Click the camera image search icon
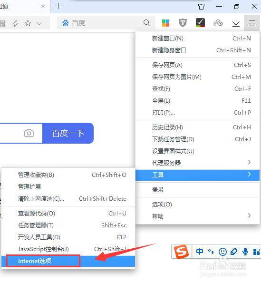Viewport: 261px width, 283px height. 29,133
